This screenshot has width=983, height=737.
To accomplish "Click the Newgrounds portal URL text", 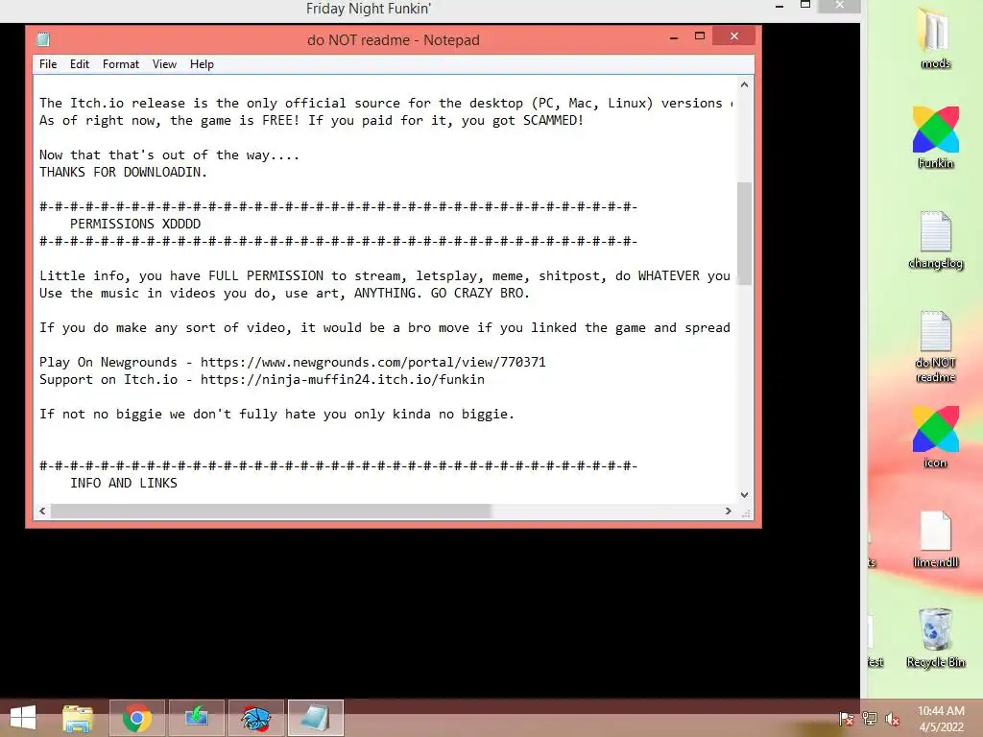I will coord(373,362).
